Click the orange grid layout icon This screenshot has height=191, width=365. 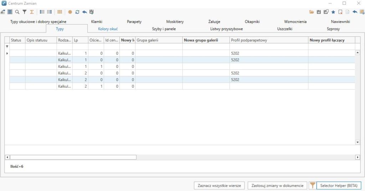tap(60, 12)
